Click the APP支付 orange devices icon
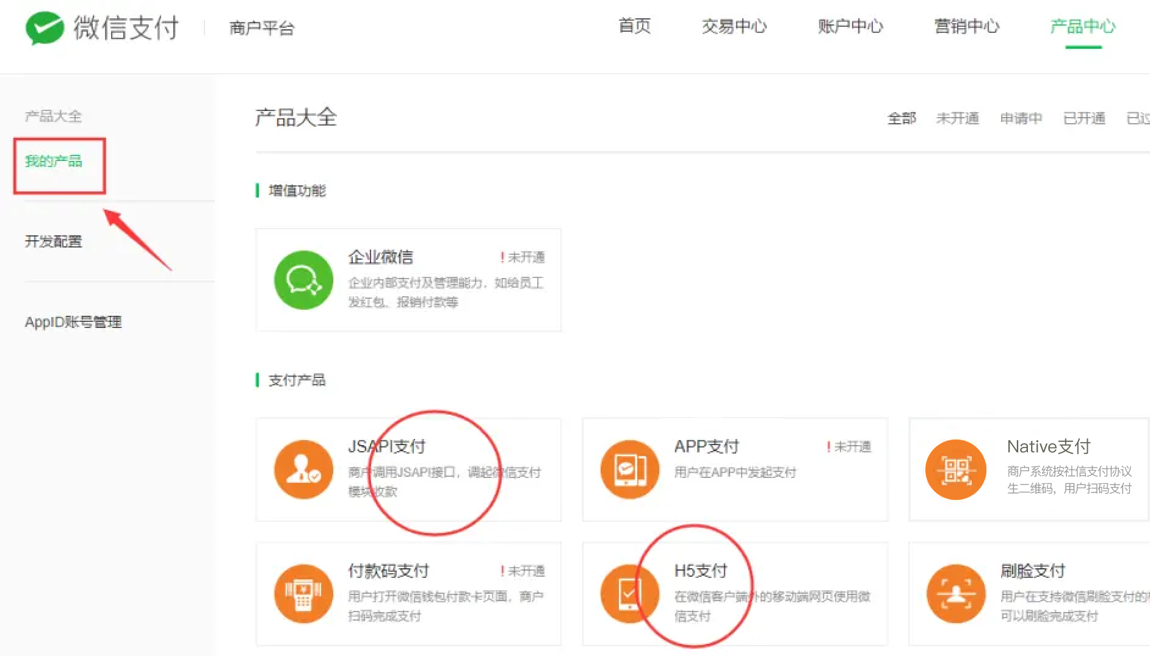 [x=629, y=469]
